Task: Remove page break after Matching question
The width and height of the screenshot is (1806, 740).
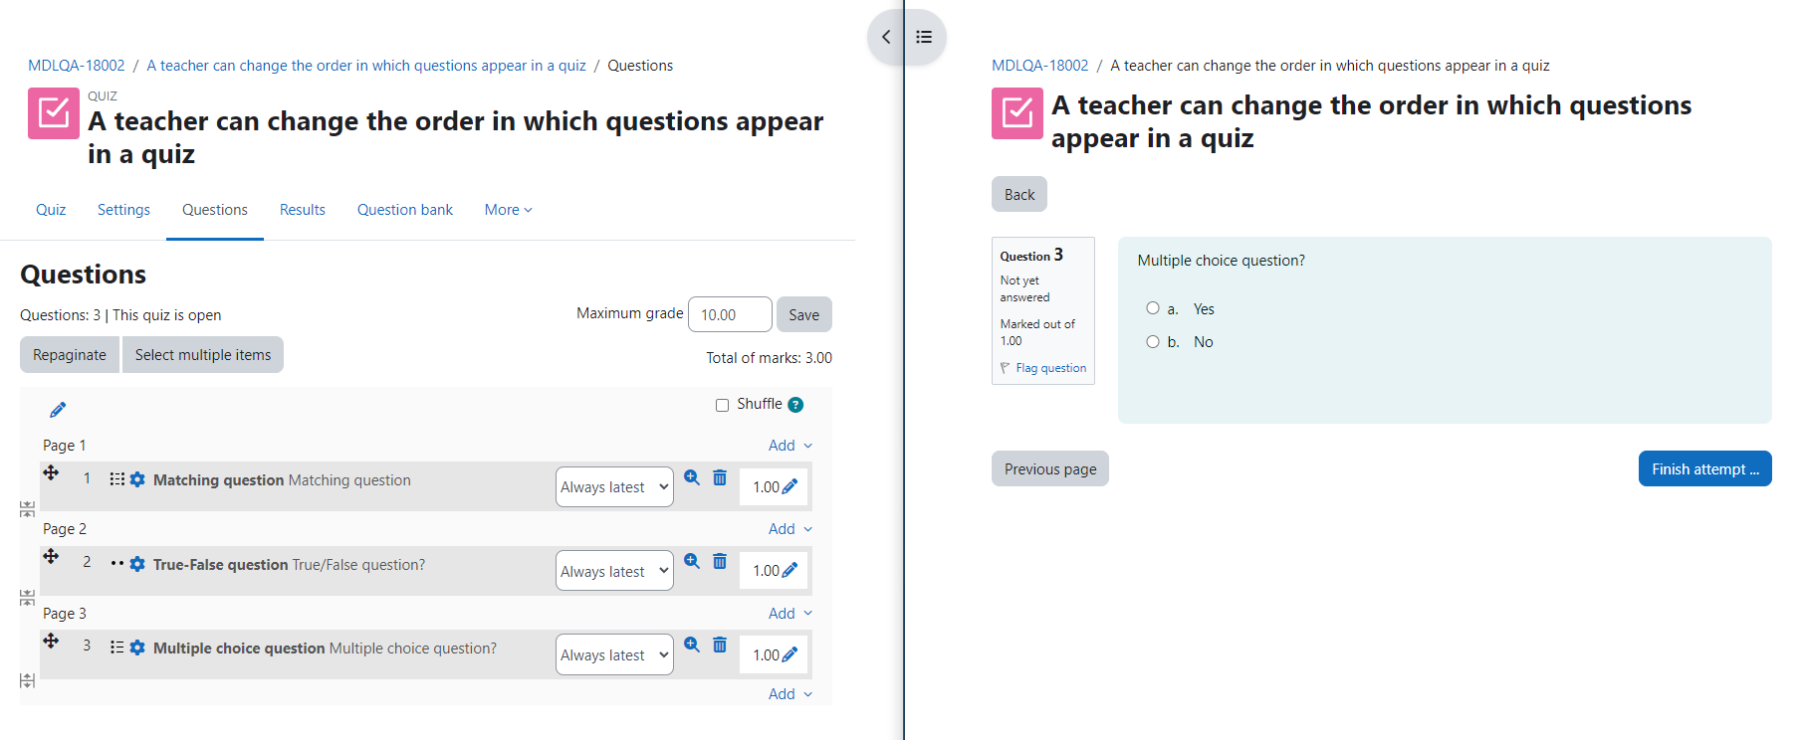Action: tap(27, 509)
